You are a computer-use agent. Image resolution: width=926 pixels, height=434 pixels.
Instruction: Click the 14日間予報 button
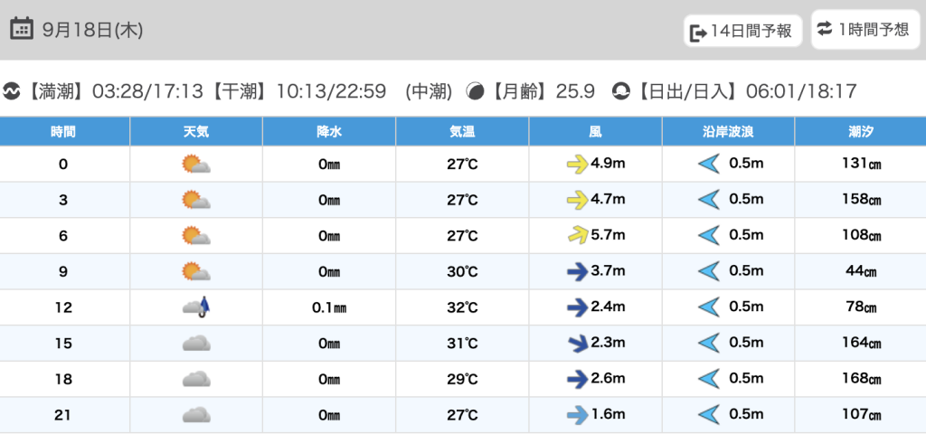(742, 32)
